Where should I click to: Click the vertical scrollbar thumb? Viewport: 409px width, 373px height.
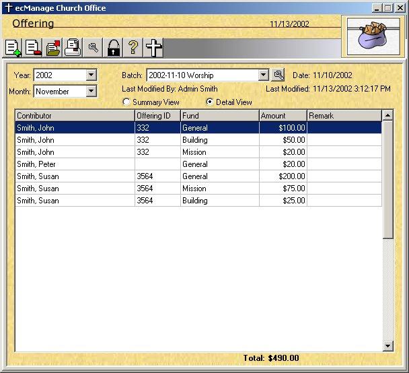(x=388, y=179)
